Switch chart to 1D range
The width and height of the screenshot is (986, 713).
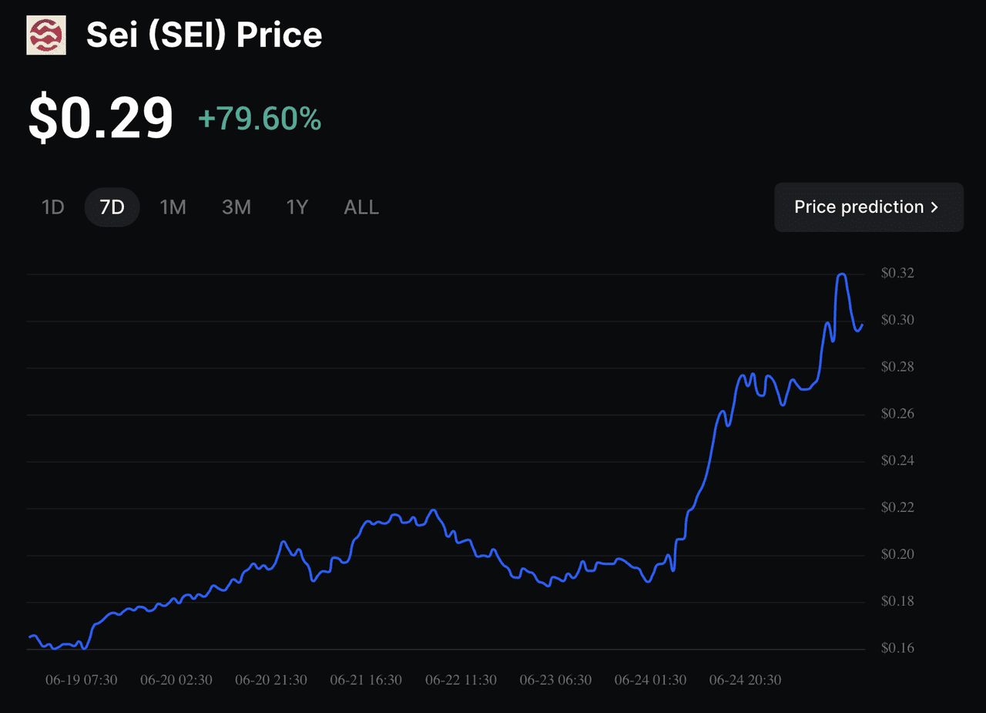52,207
